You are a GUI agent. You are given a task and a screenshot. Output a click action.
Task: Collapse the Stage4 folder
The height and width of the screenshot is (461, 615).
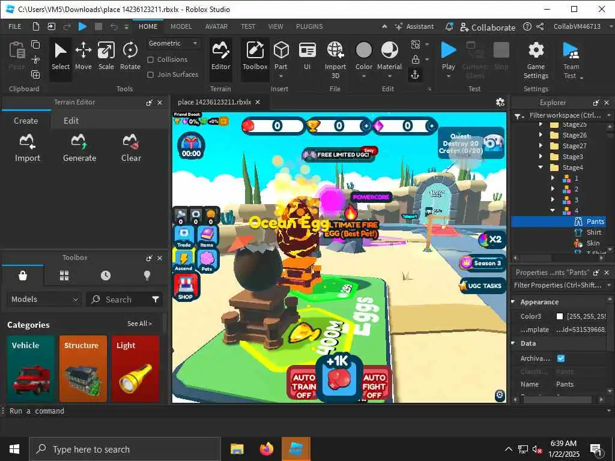pyautogui.click(x=541, y=167)
